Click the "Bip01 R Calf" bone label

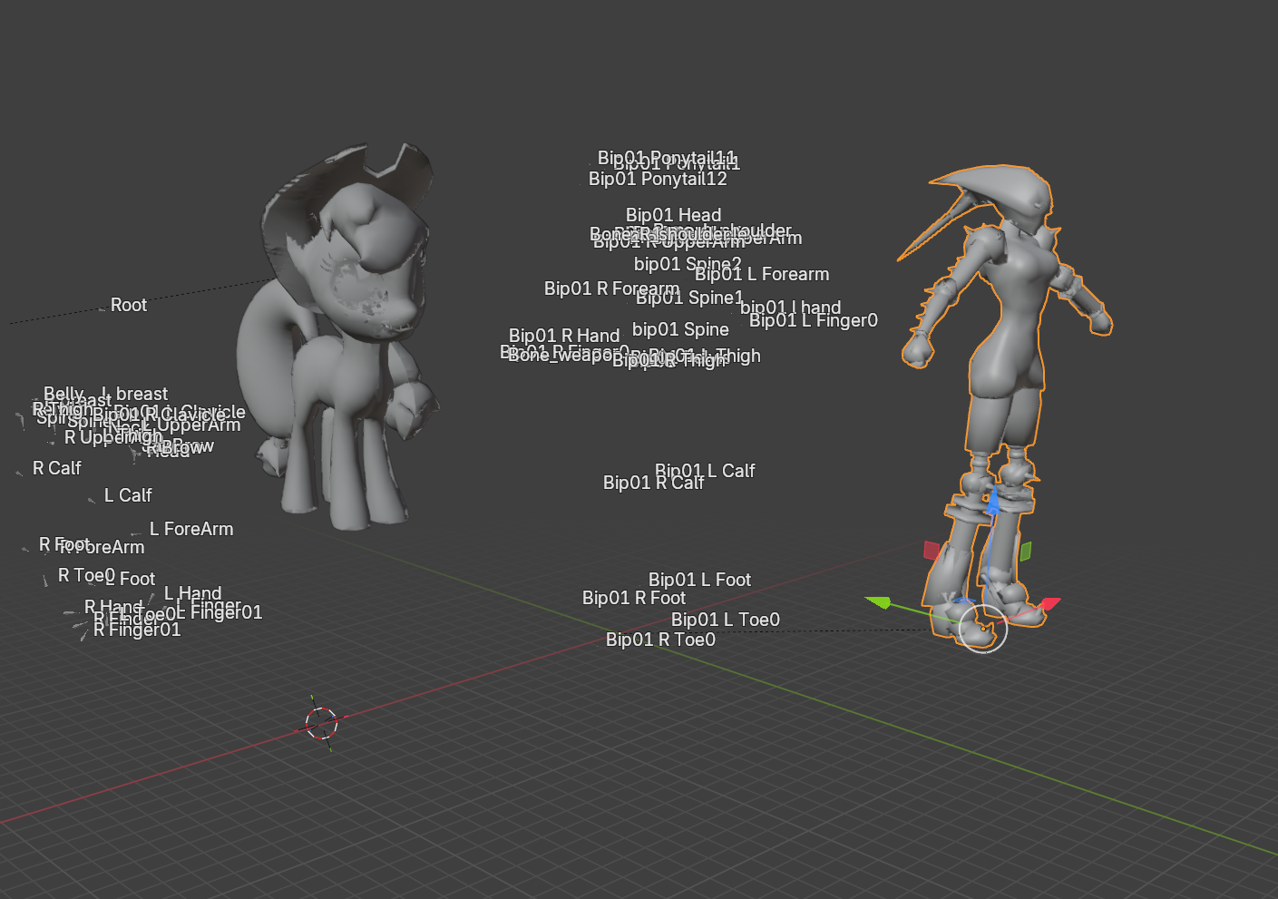click(654, 483)
